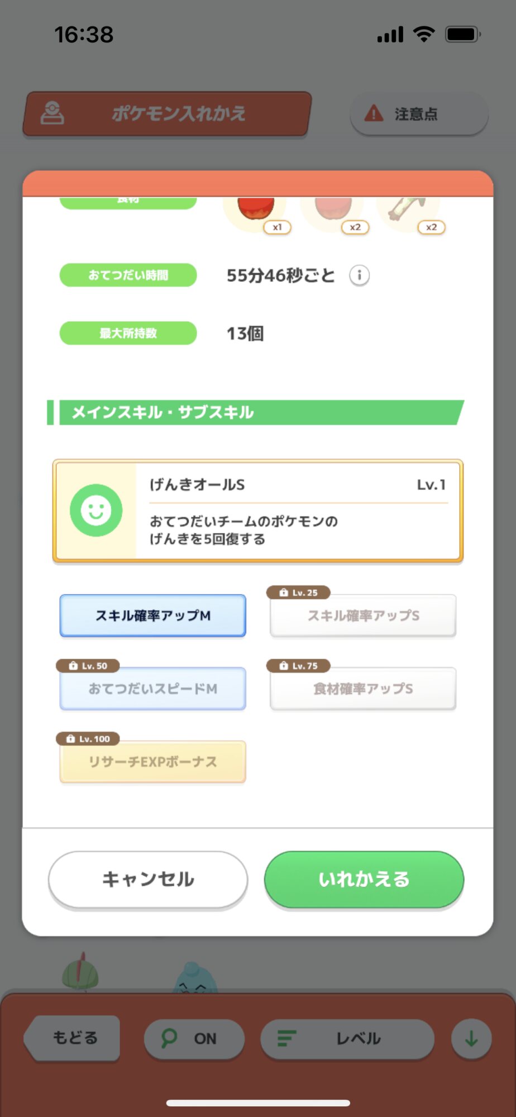Screen dimensions: 516x1117
Task: Select the スキル確率アップM sub skill
Action: [153, 615]
